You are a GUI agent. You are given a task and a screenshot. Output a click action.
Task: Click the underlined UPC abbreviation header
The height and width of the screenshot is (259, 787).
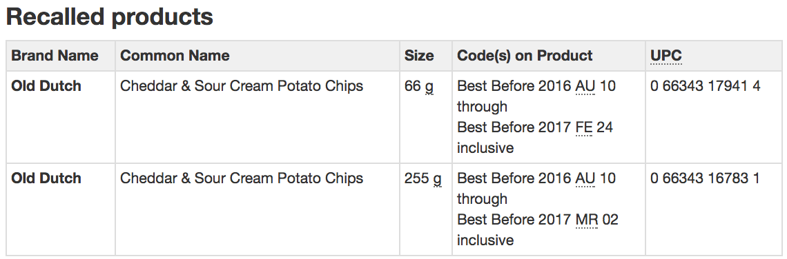666,56
